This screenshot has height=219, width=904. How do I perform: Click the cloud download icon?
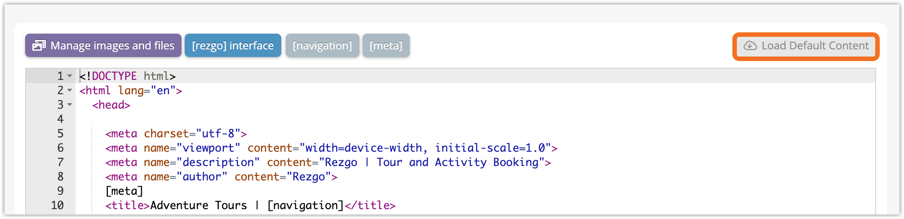(x=750, y=46)
